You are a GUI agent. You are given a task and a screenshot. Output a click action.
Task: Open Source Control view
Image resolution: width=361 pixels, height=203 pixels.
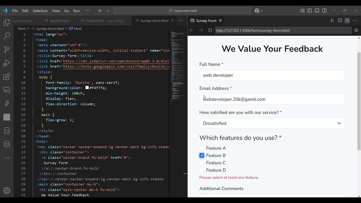(x=7, y=49)
